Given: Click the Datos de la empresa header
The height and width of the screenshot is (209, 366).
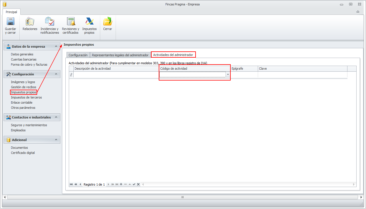Looking at the screenshot, I should coord(32,47).
